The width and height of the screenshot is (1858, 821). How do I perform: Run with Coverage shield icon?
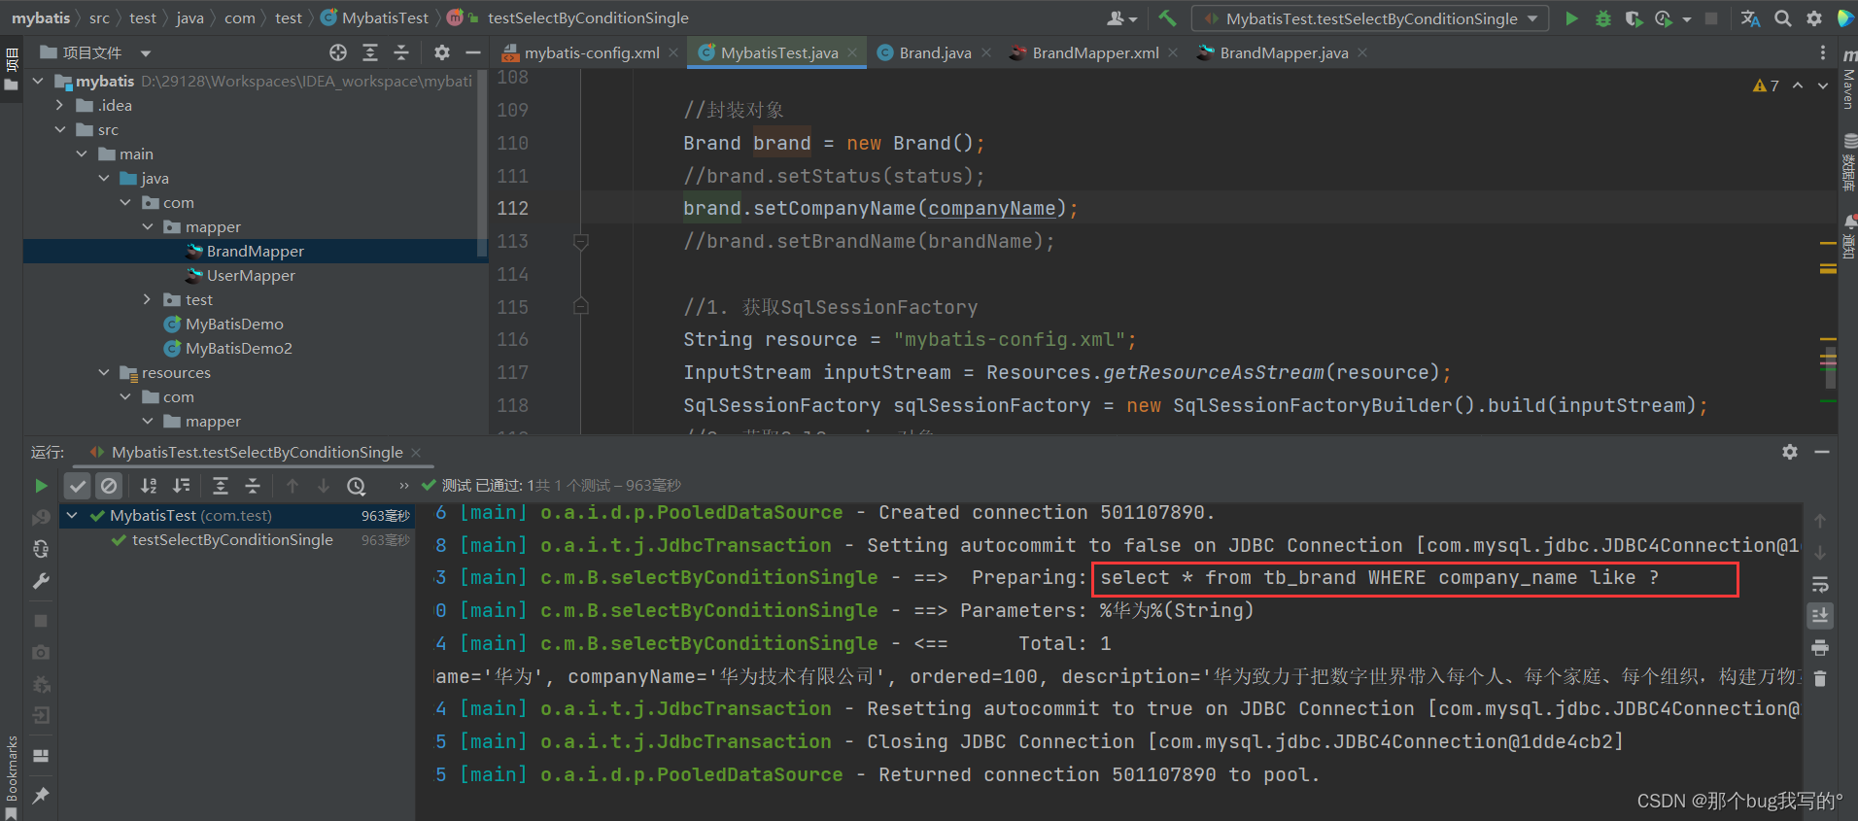1634,18
